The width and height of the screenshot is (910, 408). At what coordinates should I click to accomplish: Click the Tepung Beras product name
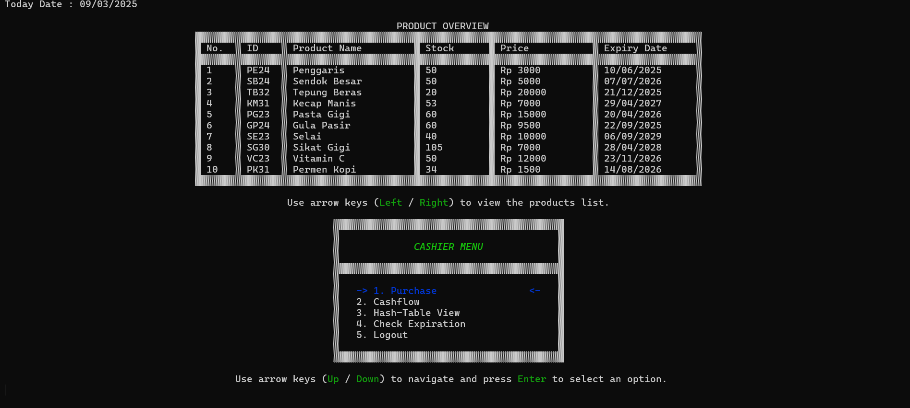[327, 93]
